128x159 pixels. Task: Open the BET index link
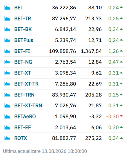[19, 8]
